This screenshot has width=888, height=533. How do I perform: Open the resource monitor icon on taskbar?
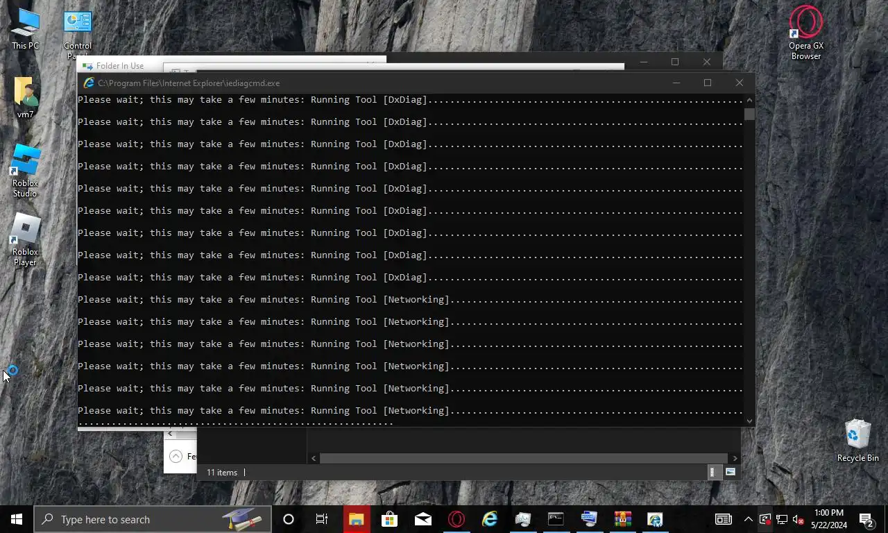click(523, 519)
